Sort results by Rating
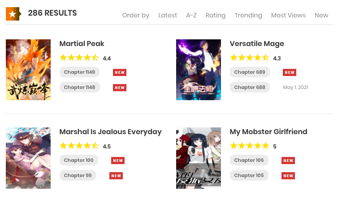 click(x=216, y=15)
